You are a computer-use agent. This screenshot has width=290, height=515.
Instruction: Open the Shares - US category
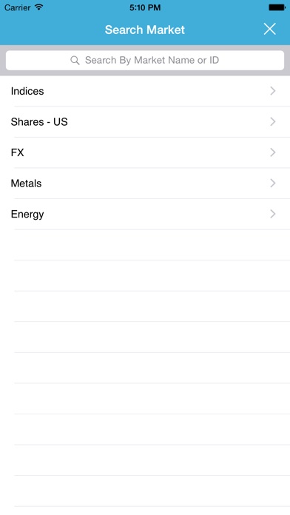pyautogui.click(x=145, y=122)
